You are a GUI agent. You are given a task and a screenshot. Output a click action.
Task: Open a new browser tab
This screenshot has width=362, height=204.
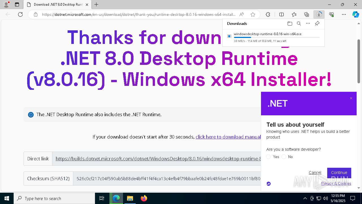[96, 5]
